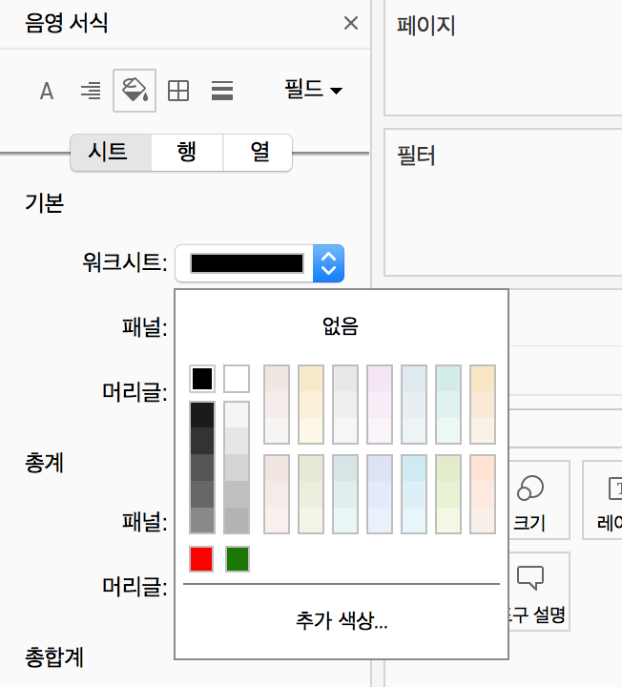
Task: Pick the lavender blue swatch in bottom row
Action: (x=380, y=494)
